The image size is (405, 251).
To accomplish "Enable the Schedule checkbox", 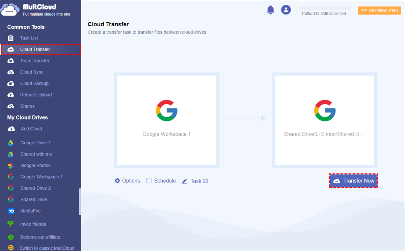I will click(x=149, y=181).
